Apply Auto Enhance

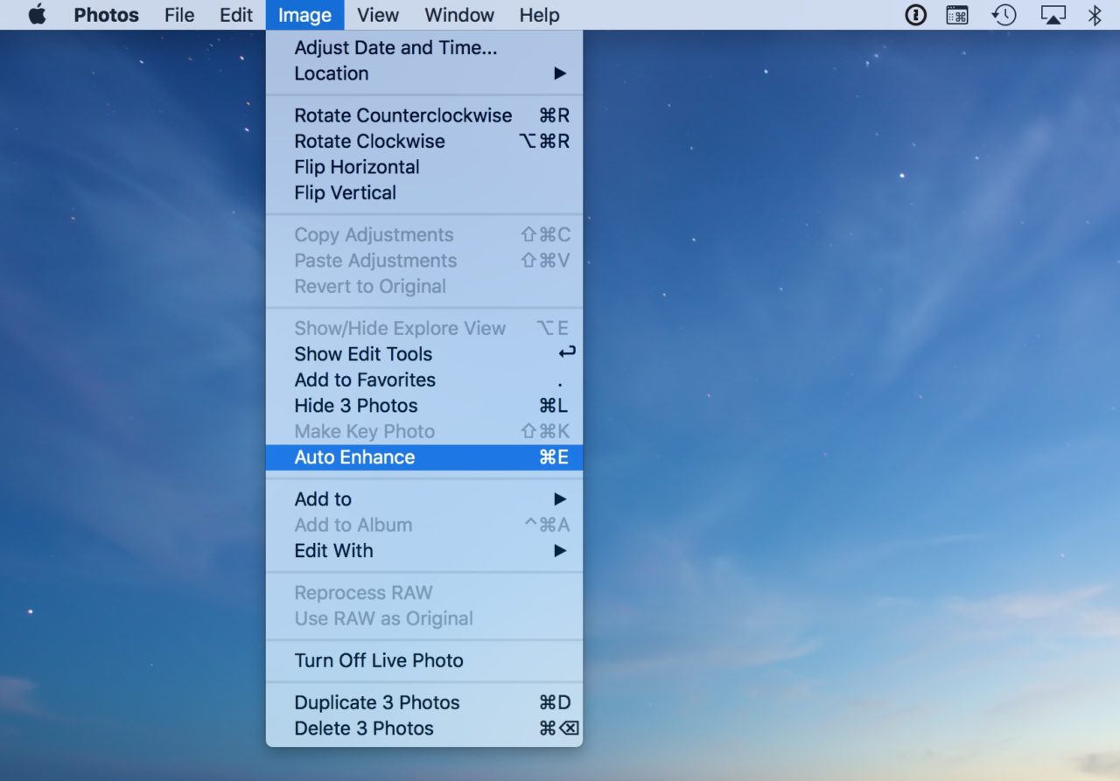[x=424, y=457]
